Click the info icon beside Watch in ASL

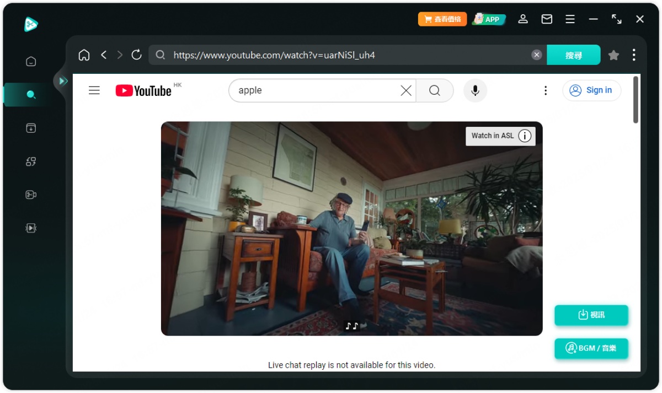click(525, 136)
